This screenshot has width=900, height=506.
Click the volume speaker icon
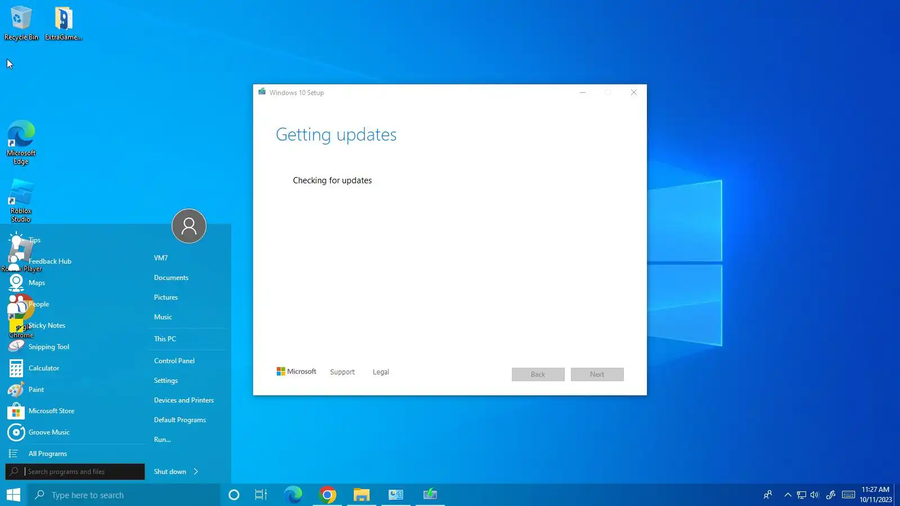point(814,495)
